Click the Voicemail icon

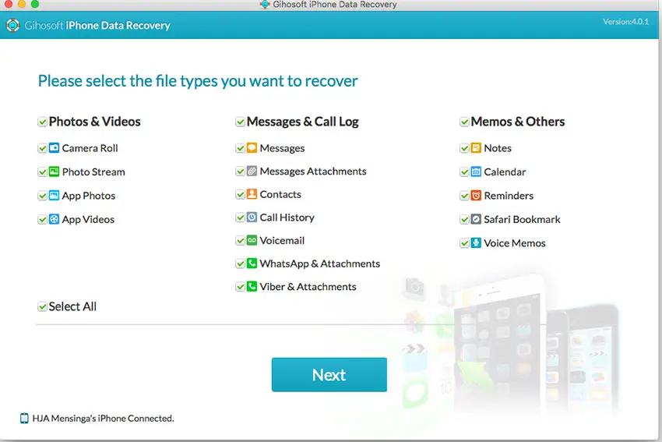click(252, 240)
